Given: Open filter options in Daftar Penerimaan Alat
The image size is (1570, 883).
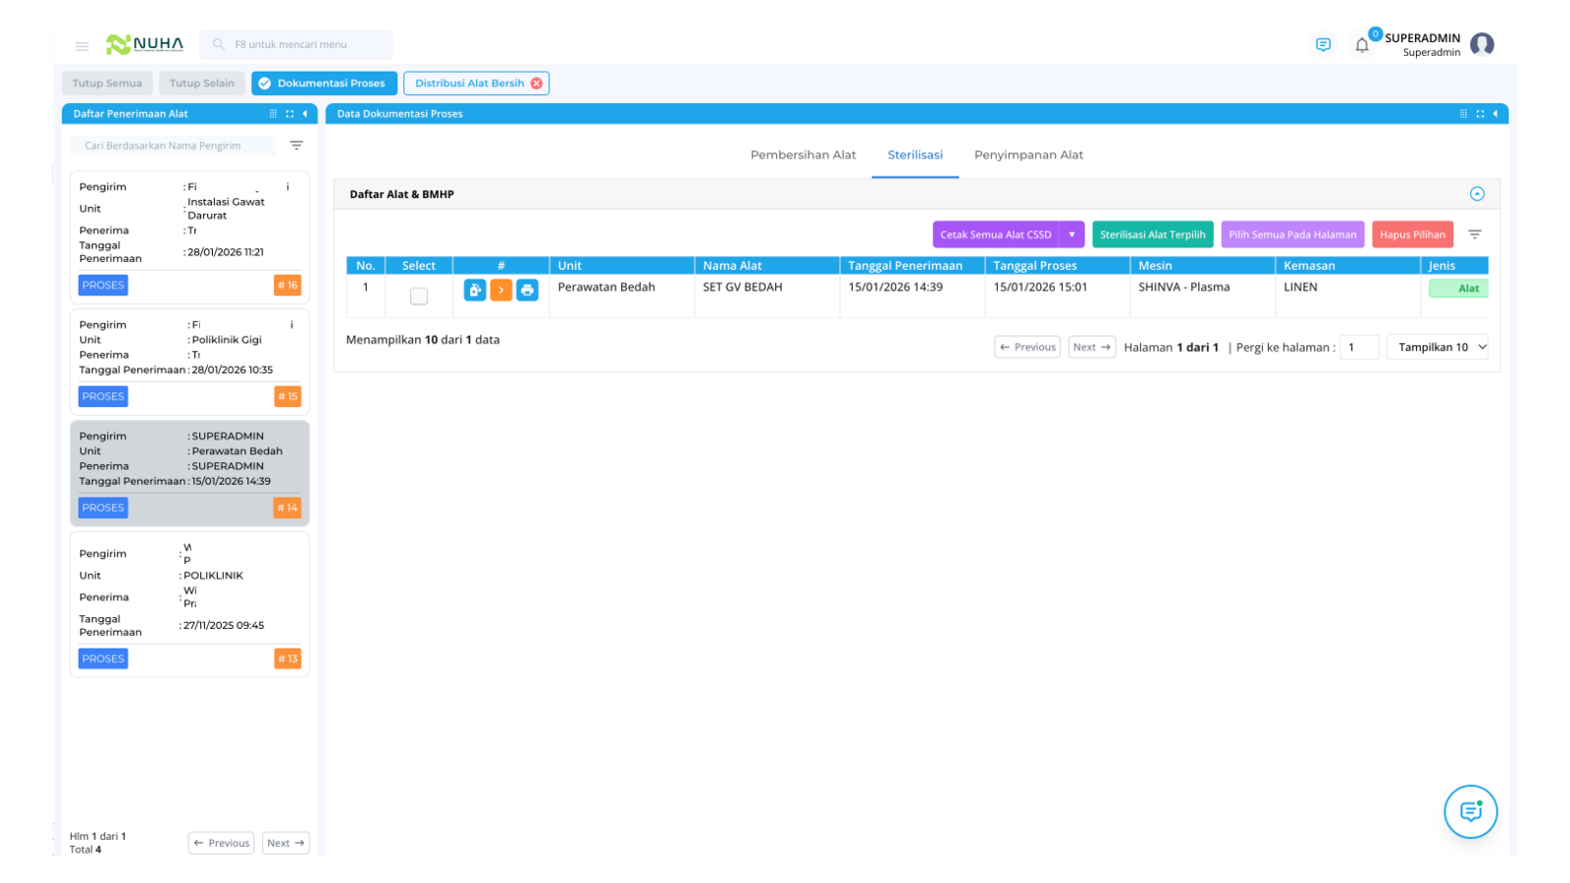Looking at the screenshot, I should (296, 145).
